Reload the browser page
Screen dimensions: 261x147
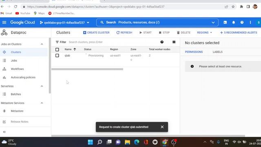15,7
